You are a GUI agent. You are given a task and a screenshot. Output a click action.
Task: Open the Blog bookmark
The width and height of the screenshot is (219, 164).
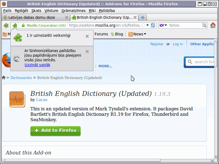(x=117, y=34)
